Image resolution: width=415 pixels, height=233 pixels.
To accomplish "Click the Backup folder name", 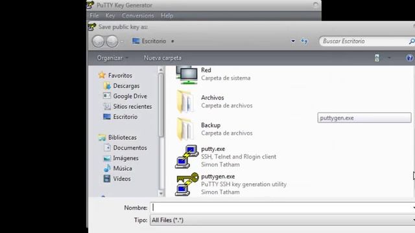I will 210,125.
